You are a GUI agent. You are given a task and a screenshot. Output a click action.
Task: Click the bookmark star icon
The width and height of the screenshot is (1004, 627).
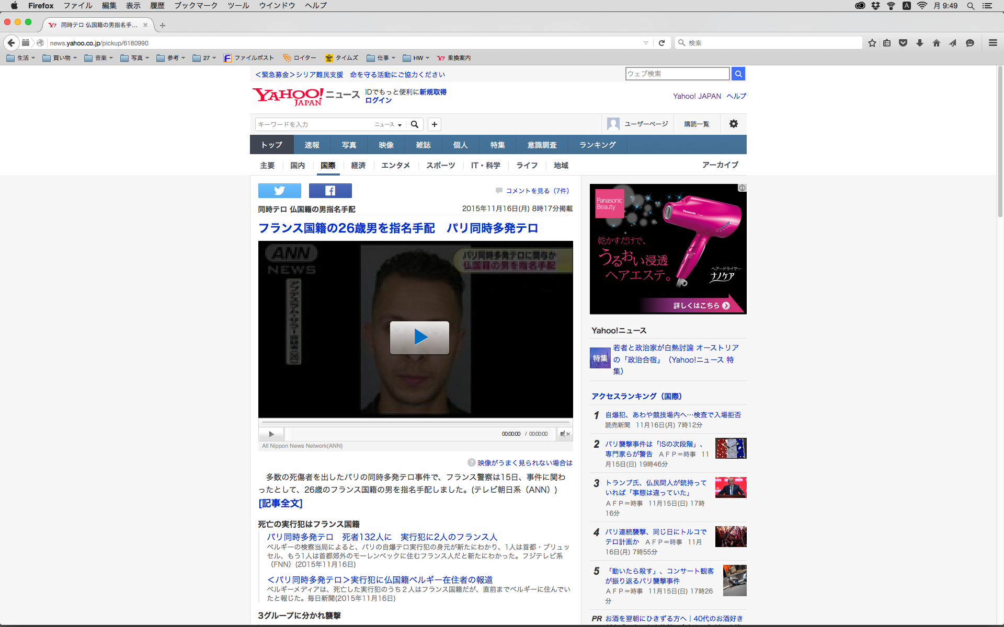(x=872, y=43)
